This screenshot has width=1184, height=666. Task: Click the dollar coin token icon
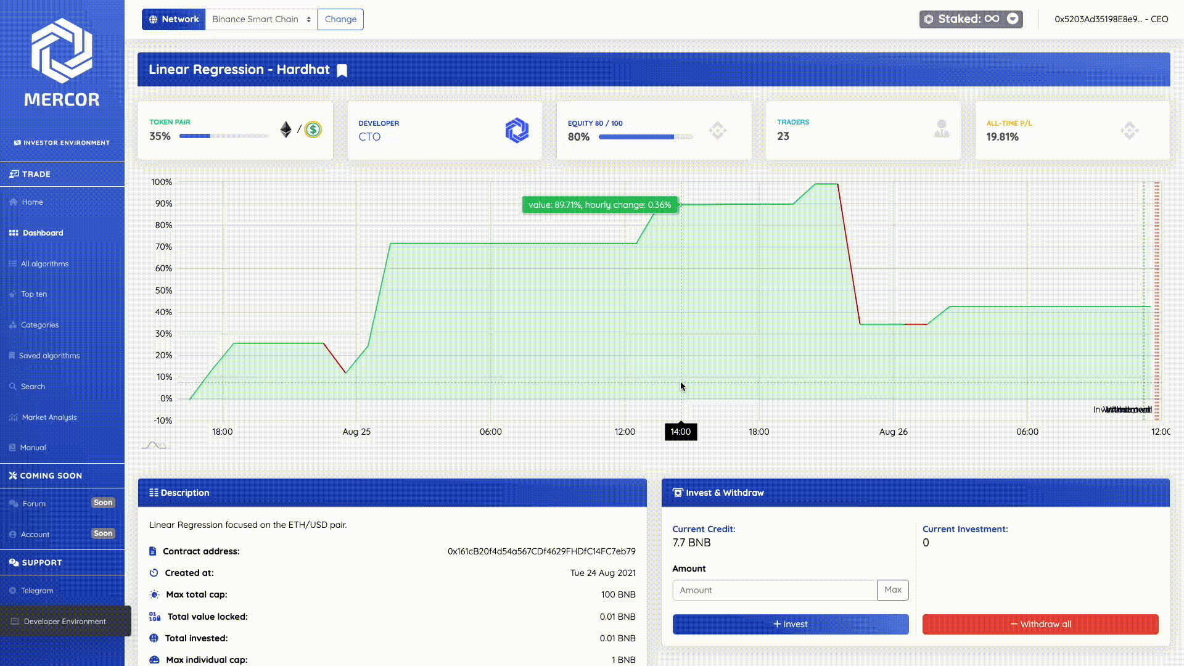tap(313, 129)
